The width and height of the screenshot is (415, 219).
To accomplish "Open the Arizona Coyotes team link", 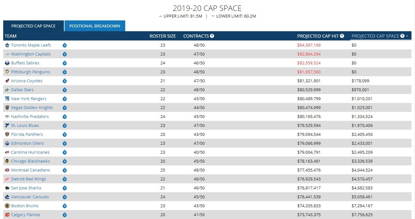I will pyautogui.click(x=27, y=81).
